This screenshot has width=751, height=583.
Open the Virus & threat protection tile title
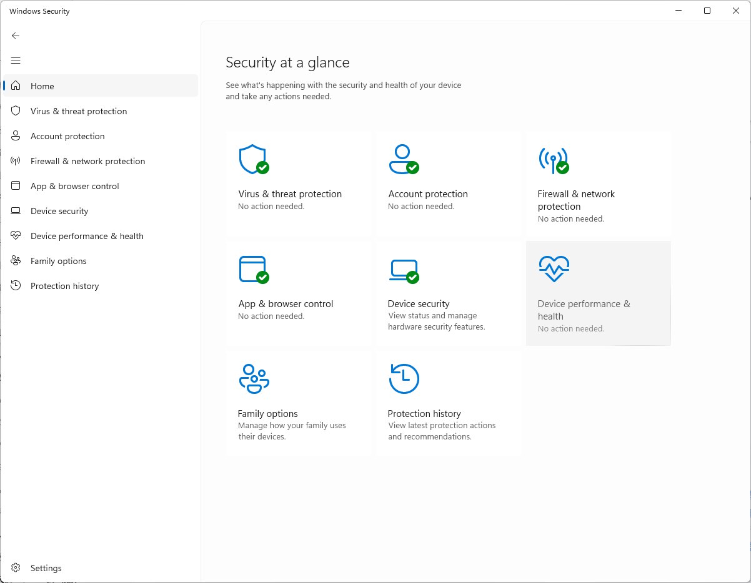point(290,194)
